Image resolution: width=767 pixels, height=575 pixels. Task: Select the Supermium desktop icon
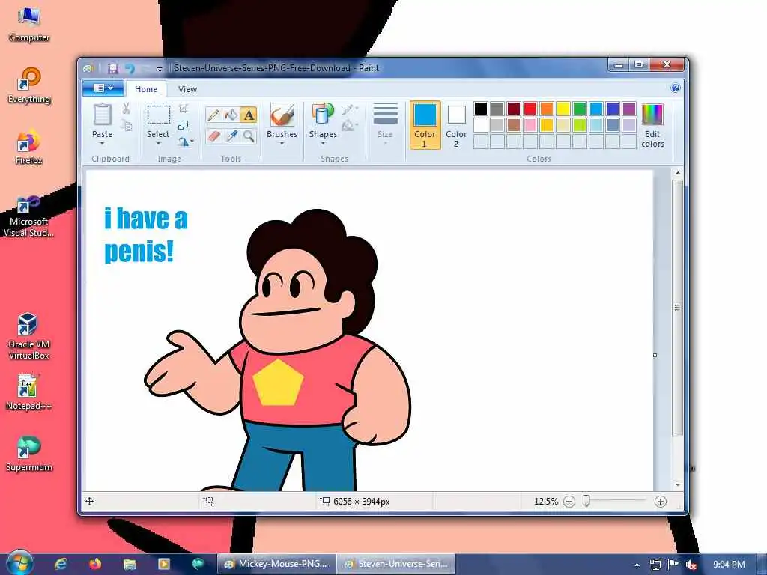coord(29,454)
